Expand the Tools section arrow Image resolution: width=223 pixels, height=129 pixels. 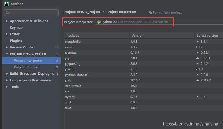click(x=7, y=87)
